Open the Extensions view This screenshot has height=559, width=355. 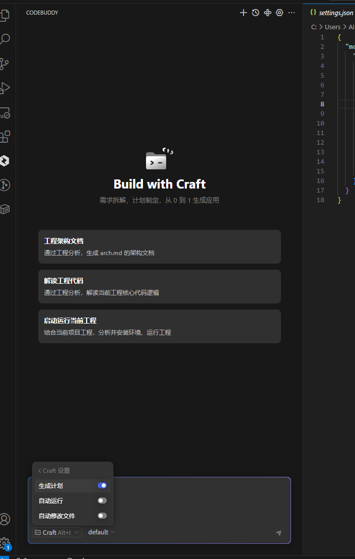tap(5, 137)
